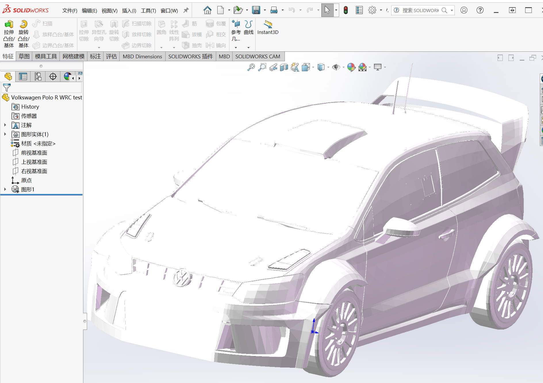Open the 工具(T) menu
This screenshot has width=543, height=383.
click(x=148, y=11)
